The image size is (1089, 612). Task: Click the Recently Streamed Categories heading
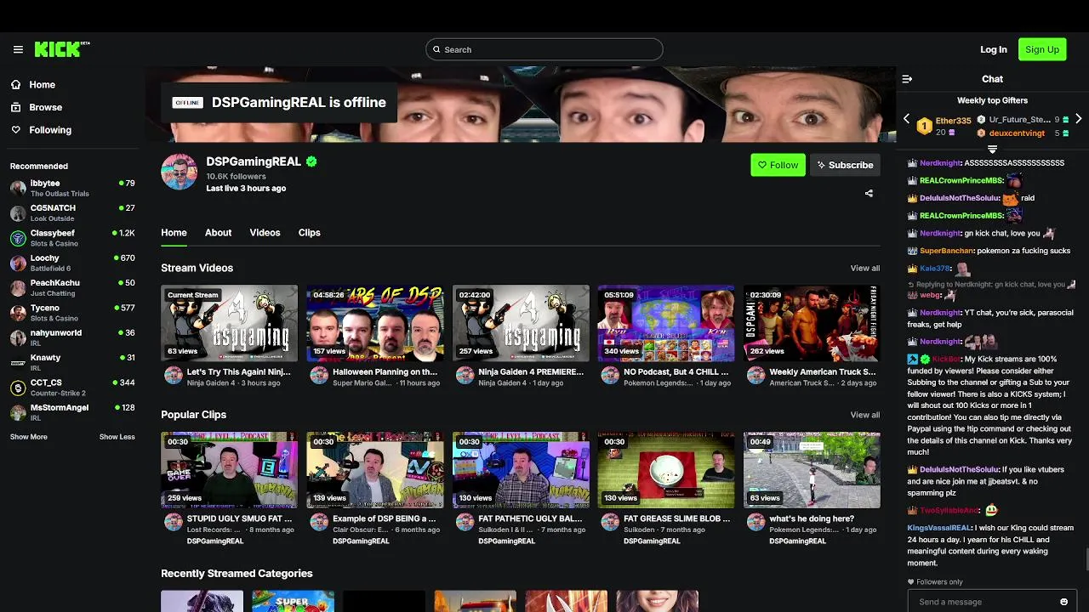(x=237, y=574)
